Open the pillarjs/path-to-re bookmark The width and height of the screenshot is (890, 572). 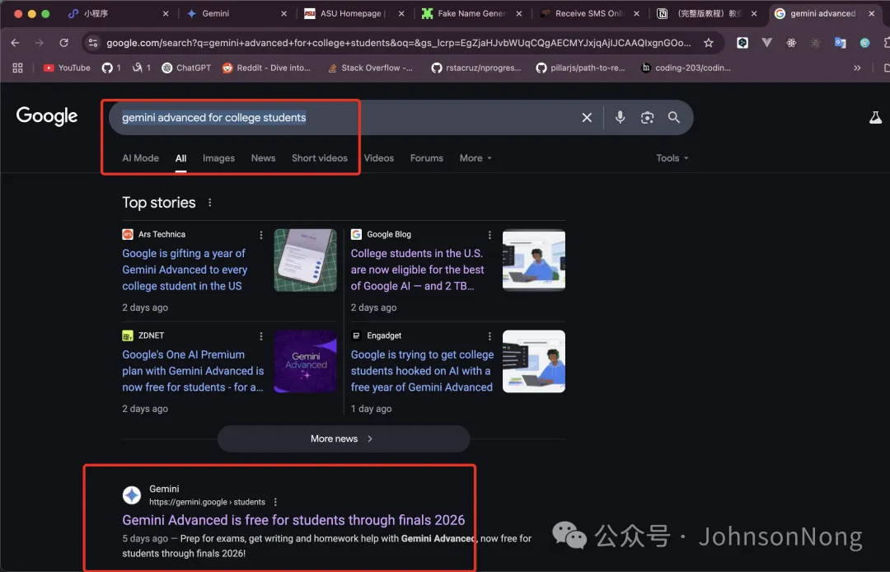click(x=581, y=68)
